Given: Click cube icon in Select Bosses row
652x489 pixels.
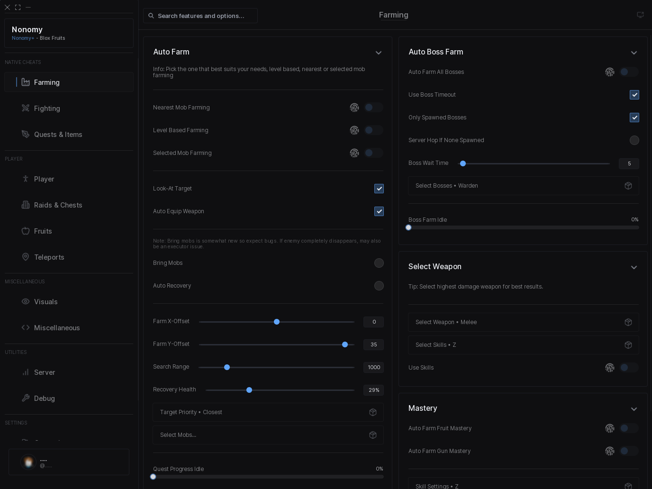Looking at the screenshot, I should (628, 186).
